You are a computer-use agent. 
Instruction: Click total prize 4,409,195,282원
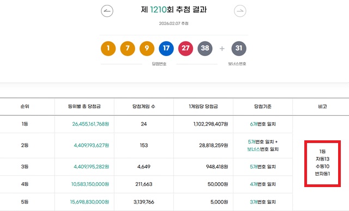92,166
